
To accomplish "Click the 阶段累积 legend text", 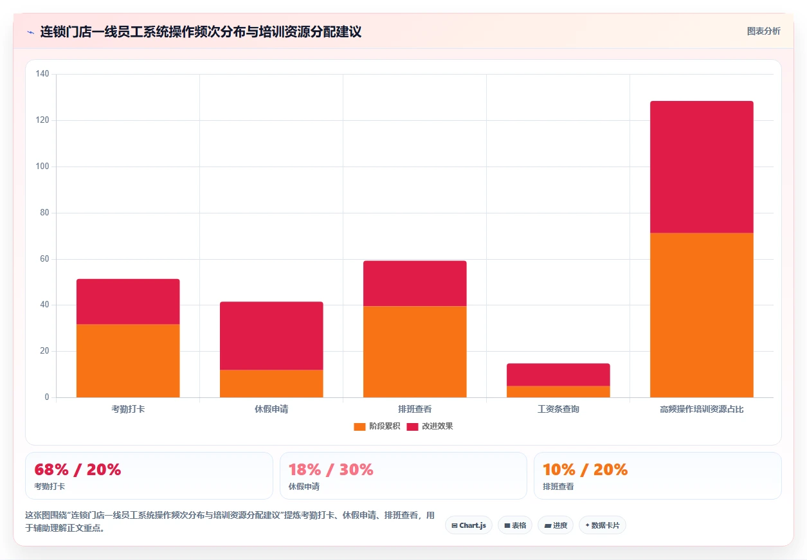I will 385,427.
